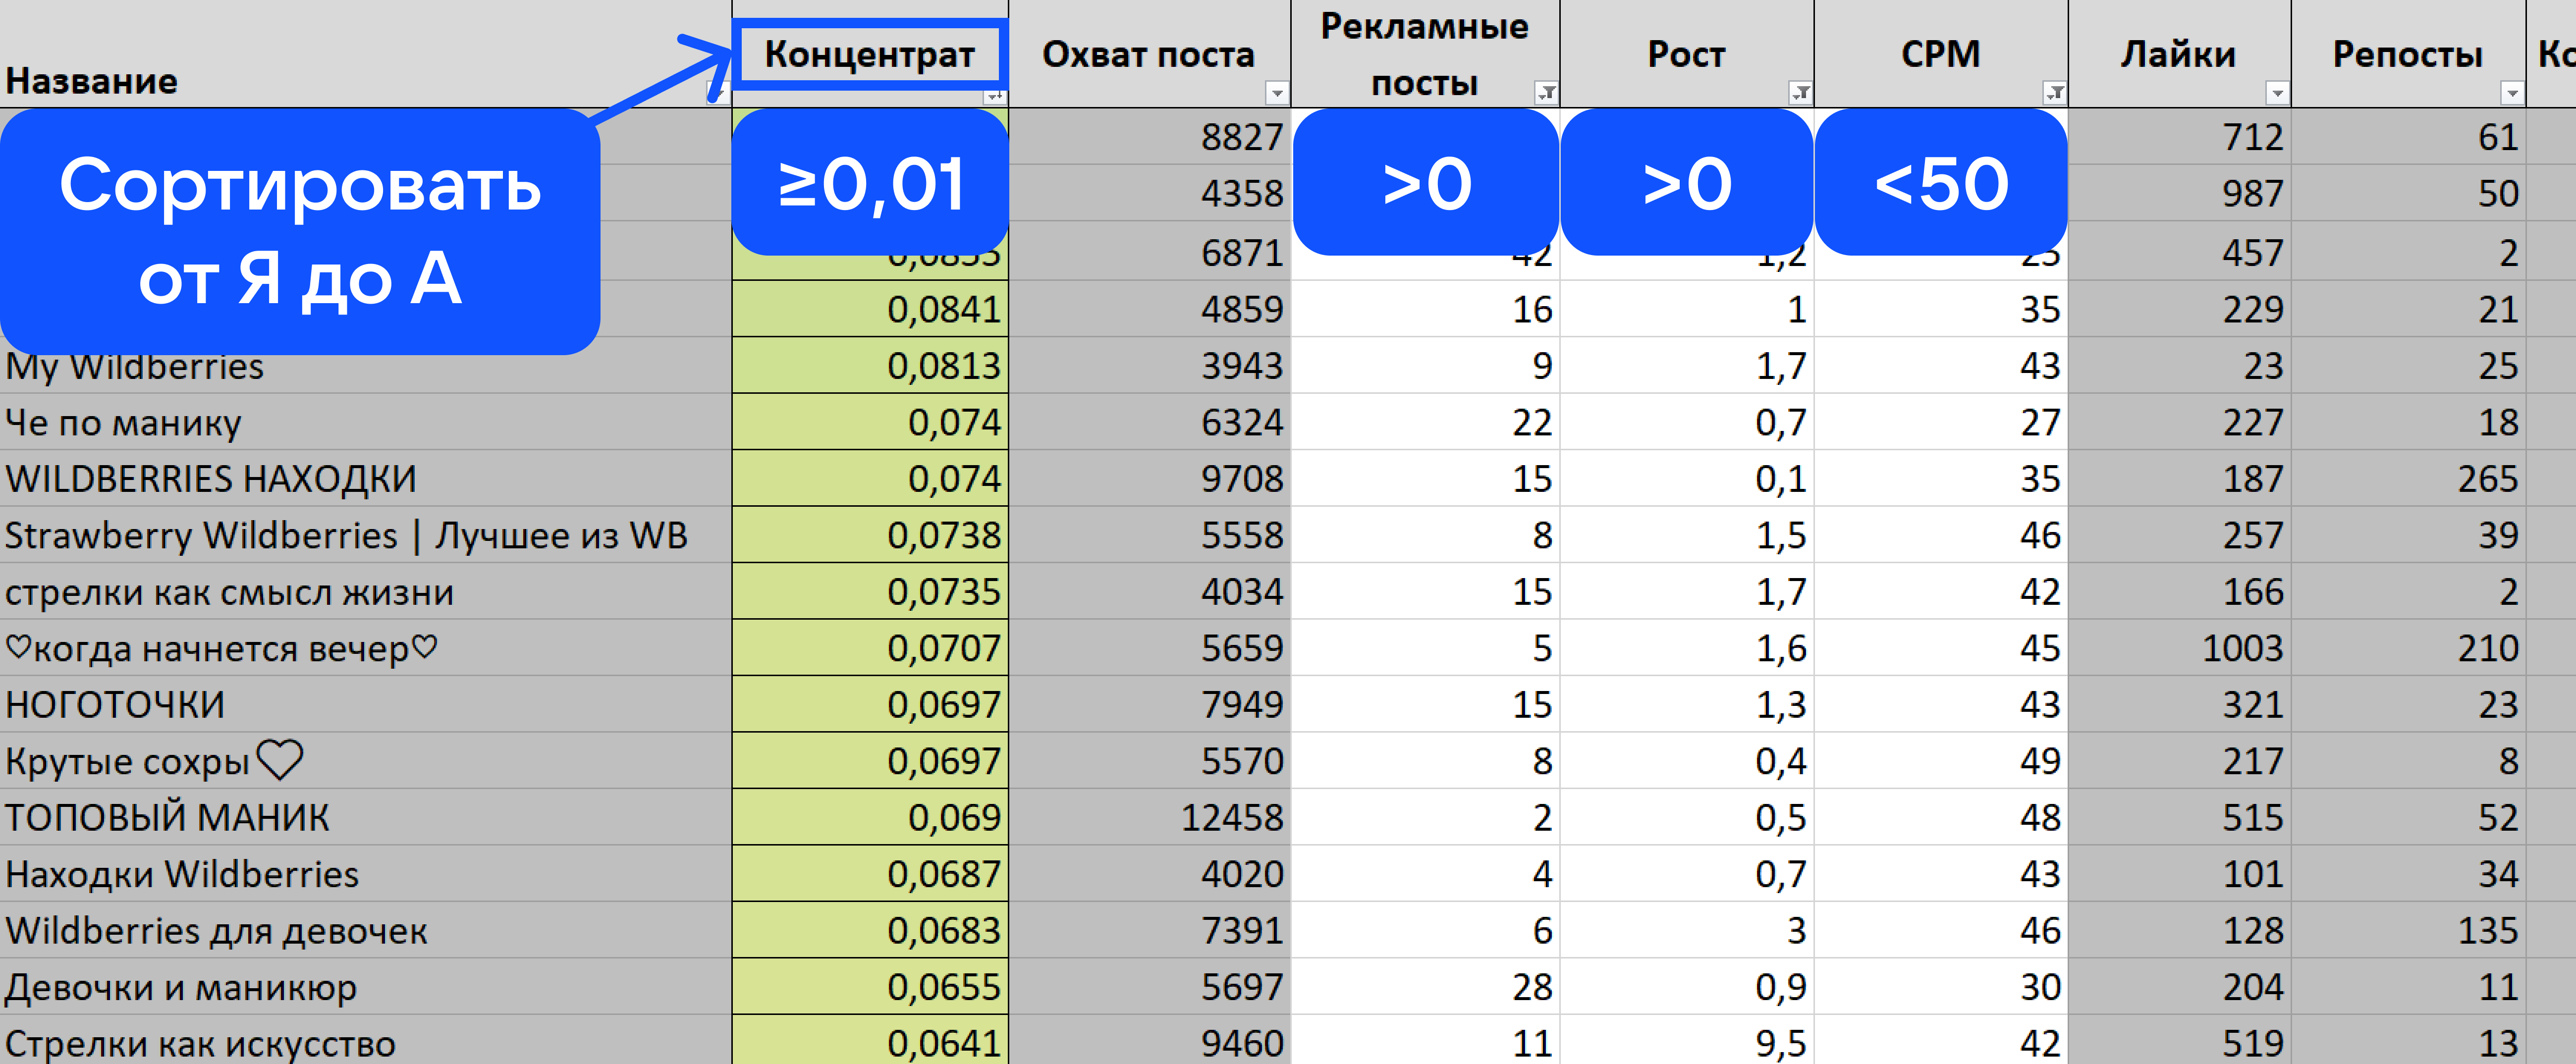The image size is (2576, 1064).
Task: Select likes value 1003
Action: pyautogui.click(x=2179, y=648)
